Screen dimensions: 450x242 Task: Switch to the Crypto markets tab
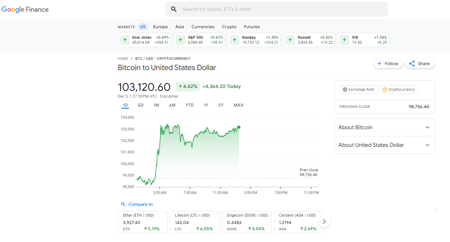229,27
